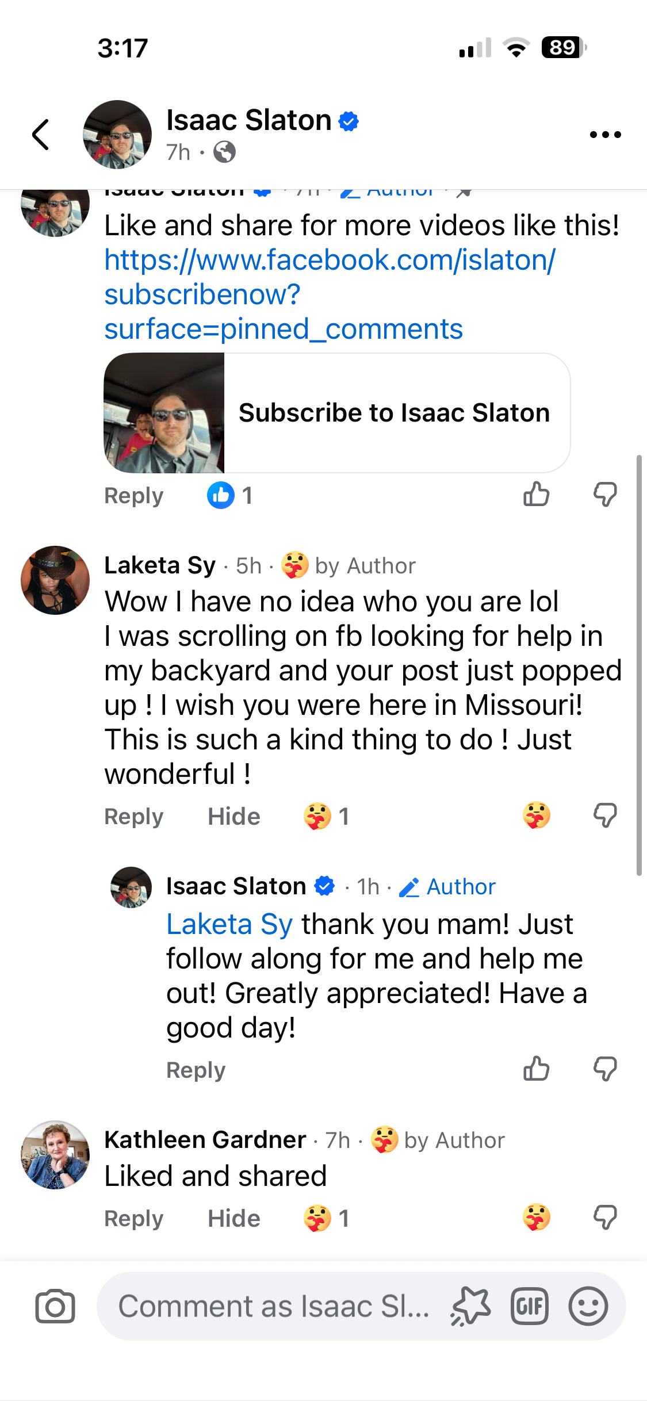This screenshot has height=1401, width=647.
Task: Tap the Laketa Sy mention in reply
Action: [x=229, y=924]
